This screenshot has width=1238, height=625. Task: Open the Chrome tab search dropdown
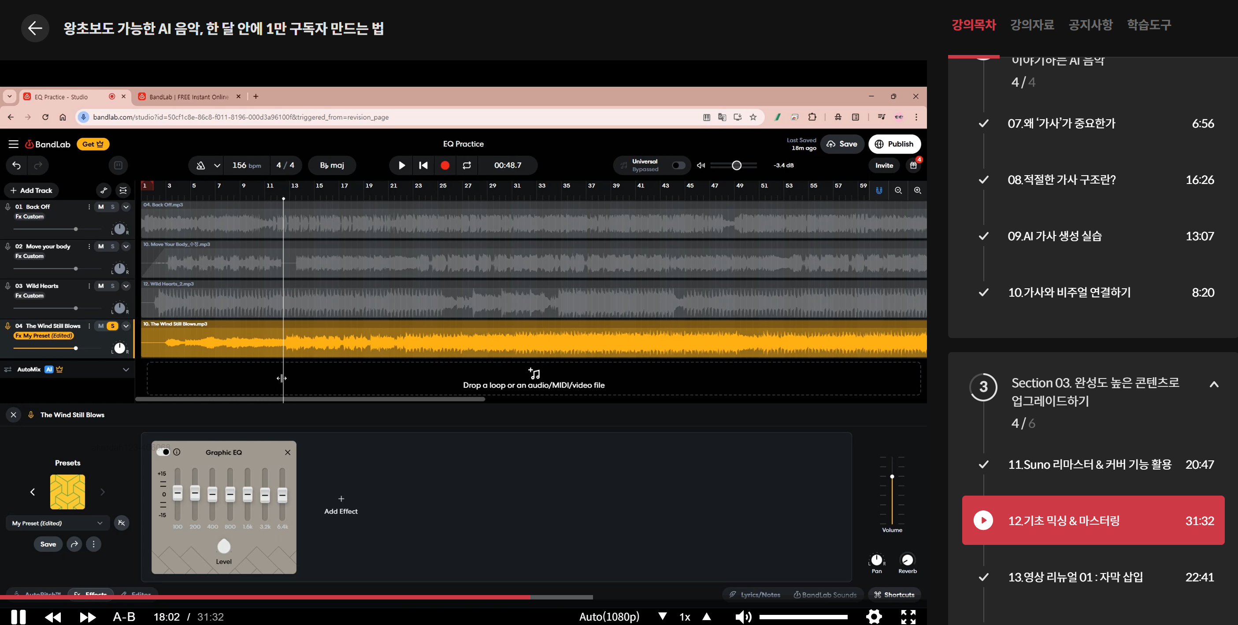click(x=10, y=96)
